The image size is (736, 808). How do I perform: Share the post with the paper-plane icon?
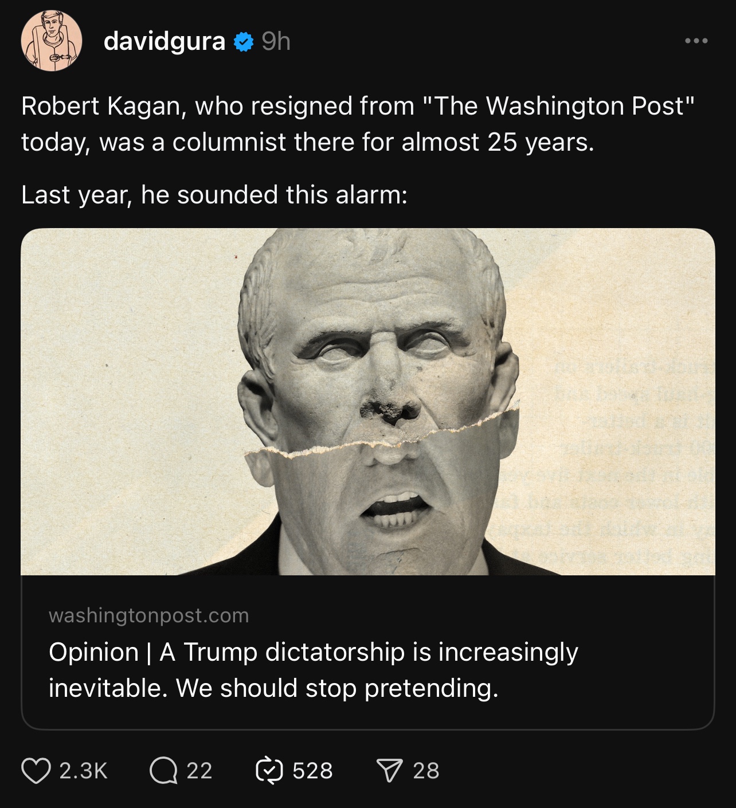point(390,771)
